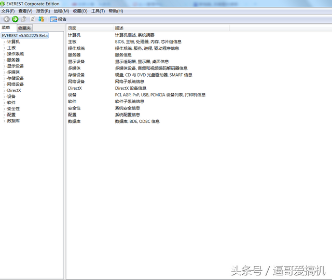Switch to the 收藏夹 tab
332x280 pixels.
[24, 28]
